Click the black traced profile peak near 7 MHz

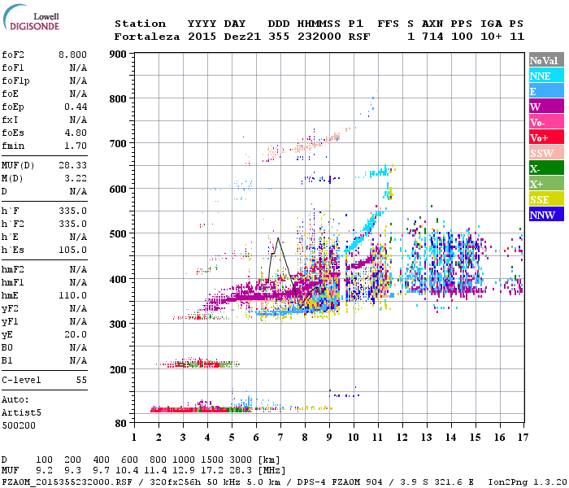coord(278,238)
